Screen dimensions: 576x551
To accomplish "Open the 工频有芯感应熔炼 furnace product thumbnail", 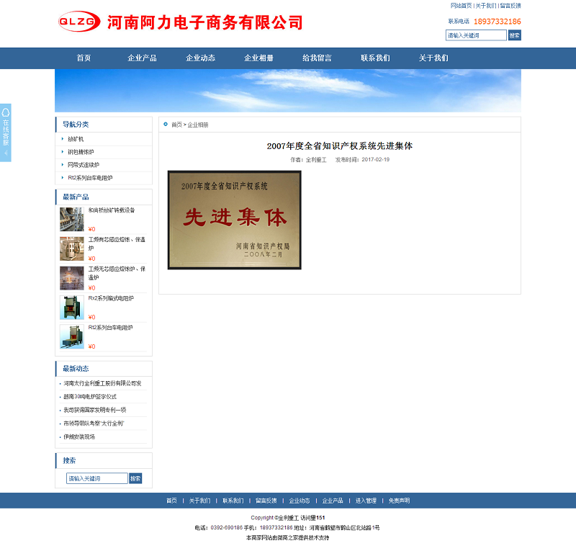I will coord(71,248).
